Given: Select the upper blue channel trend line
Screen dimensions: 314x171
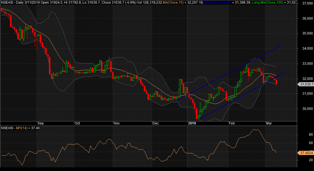Looking at the screenshot, I should click(227, 74).
